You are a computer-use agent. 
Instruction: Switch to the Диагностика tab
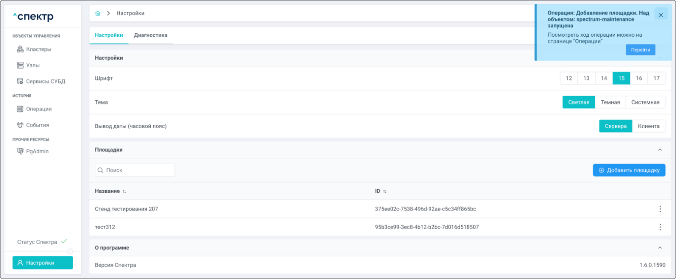[x=150, y=35]
